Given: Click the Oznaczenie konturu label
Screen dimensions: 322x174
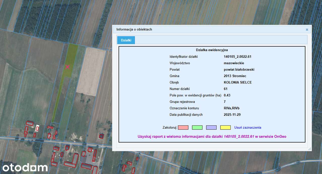Looking at the screenshot, I should (x=184, y=108).
